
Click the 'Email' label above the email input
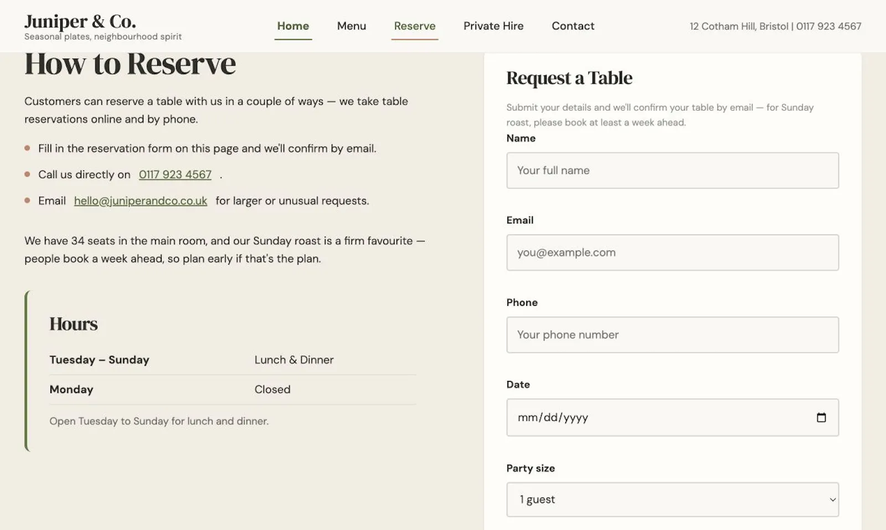click(520, 220)
